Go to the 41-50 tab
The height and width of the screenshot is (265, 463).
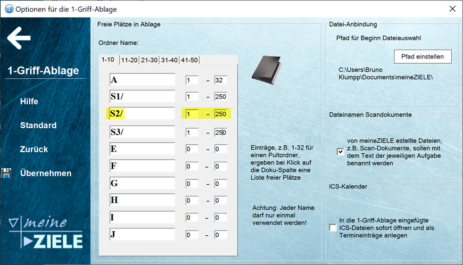(x=189, y=60)
